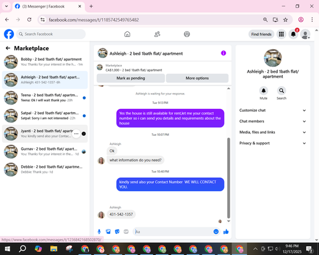Screen dimensions: 319x255
Task: Select the Messenger | Facebook browser tab
Action: (48, 6)
